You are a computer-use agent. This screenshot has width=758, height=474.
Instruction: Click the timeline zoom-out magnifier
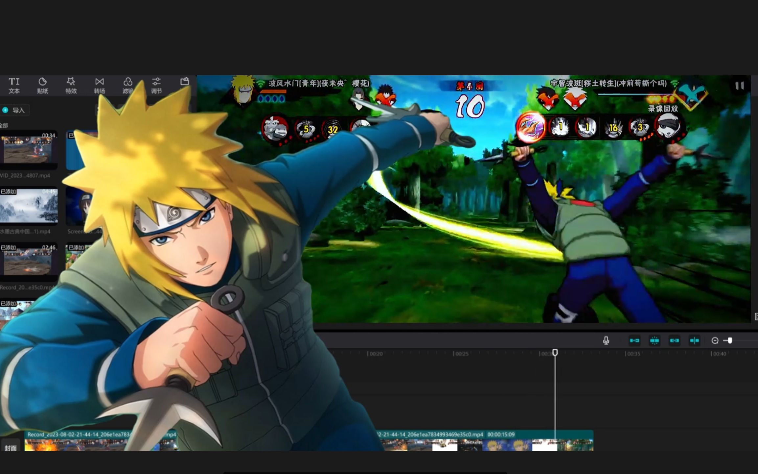pyautogui.click(x=715, y=341)
